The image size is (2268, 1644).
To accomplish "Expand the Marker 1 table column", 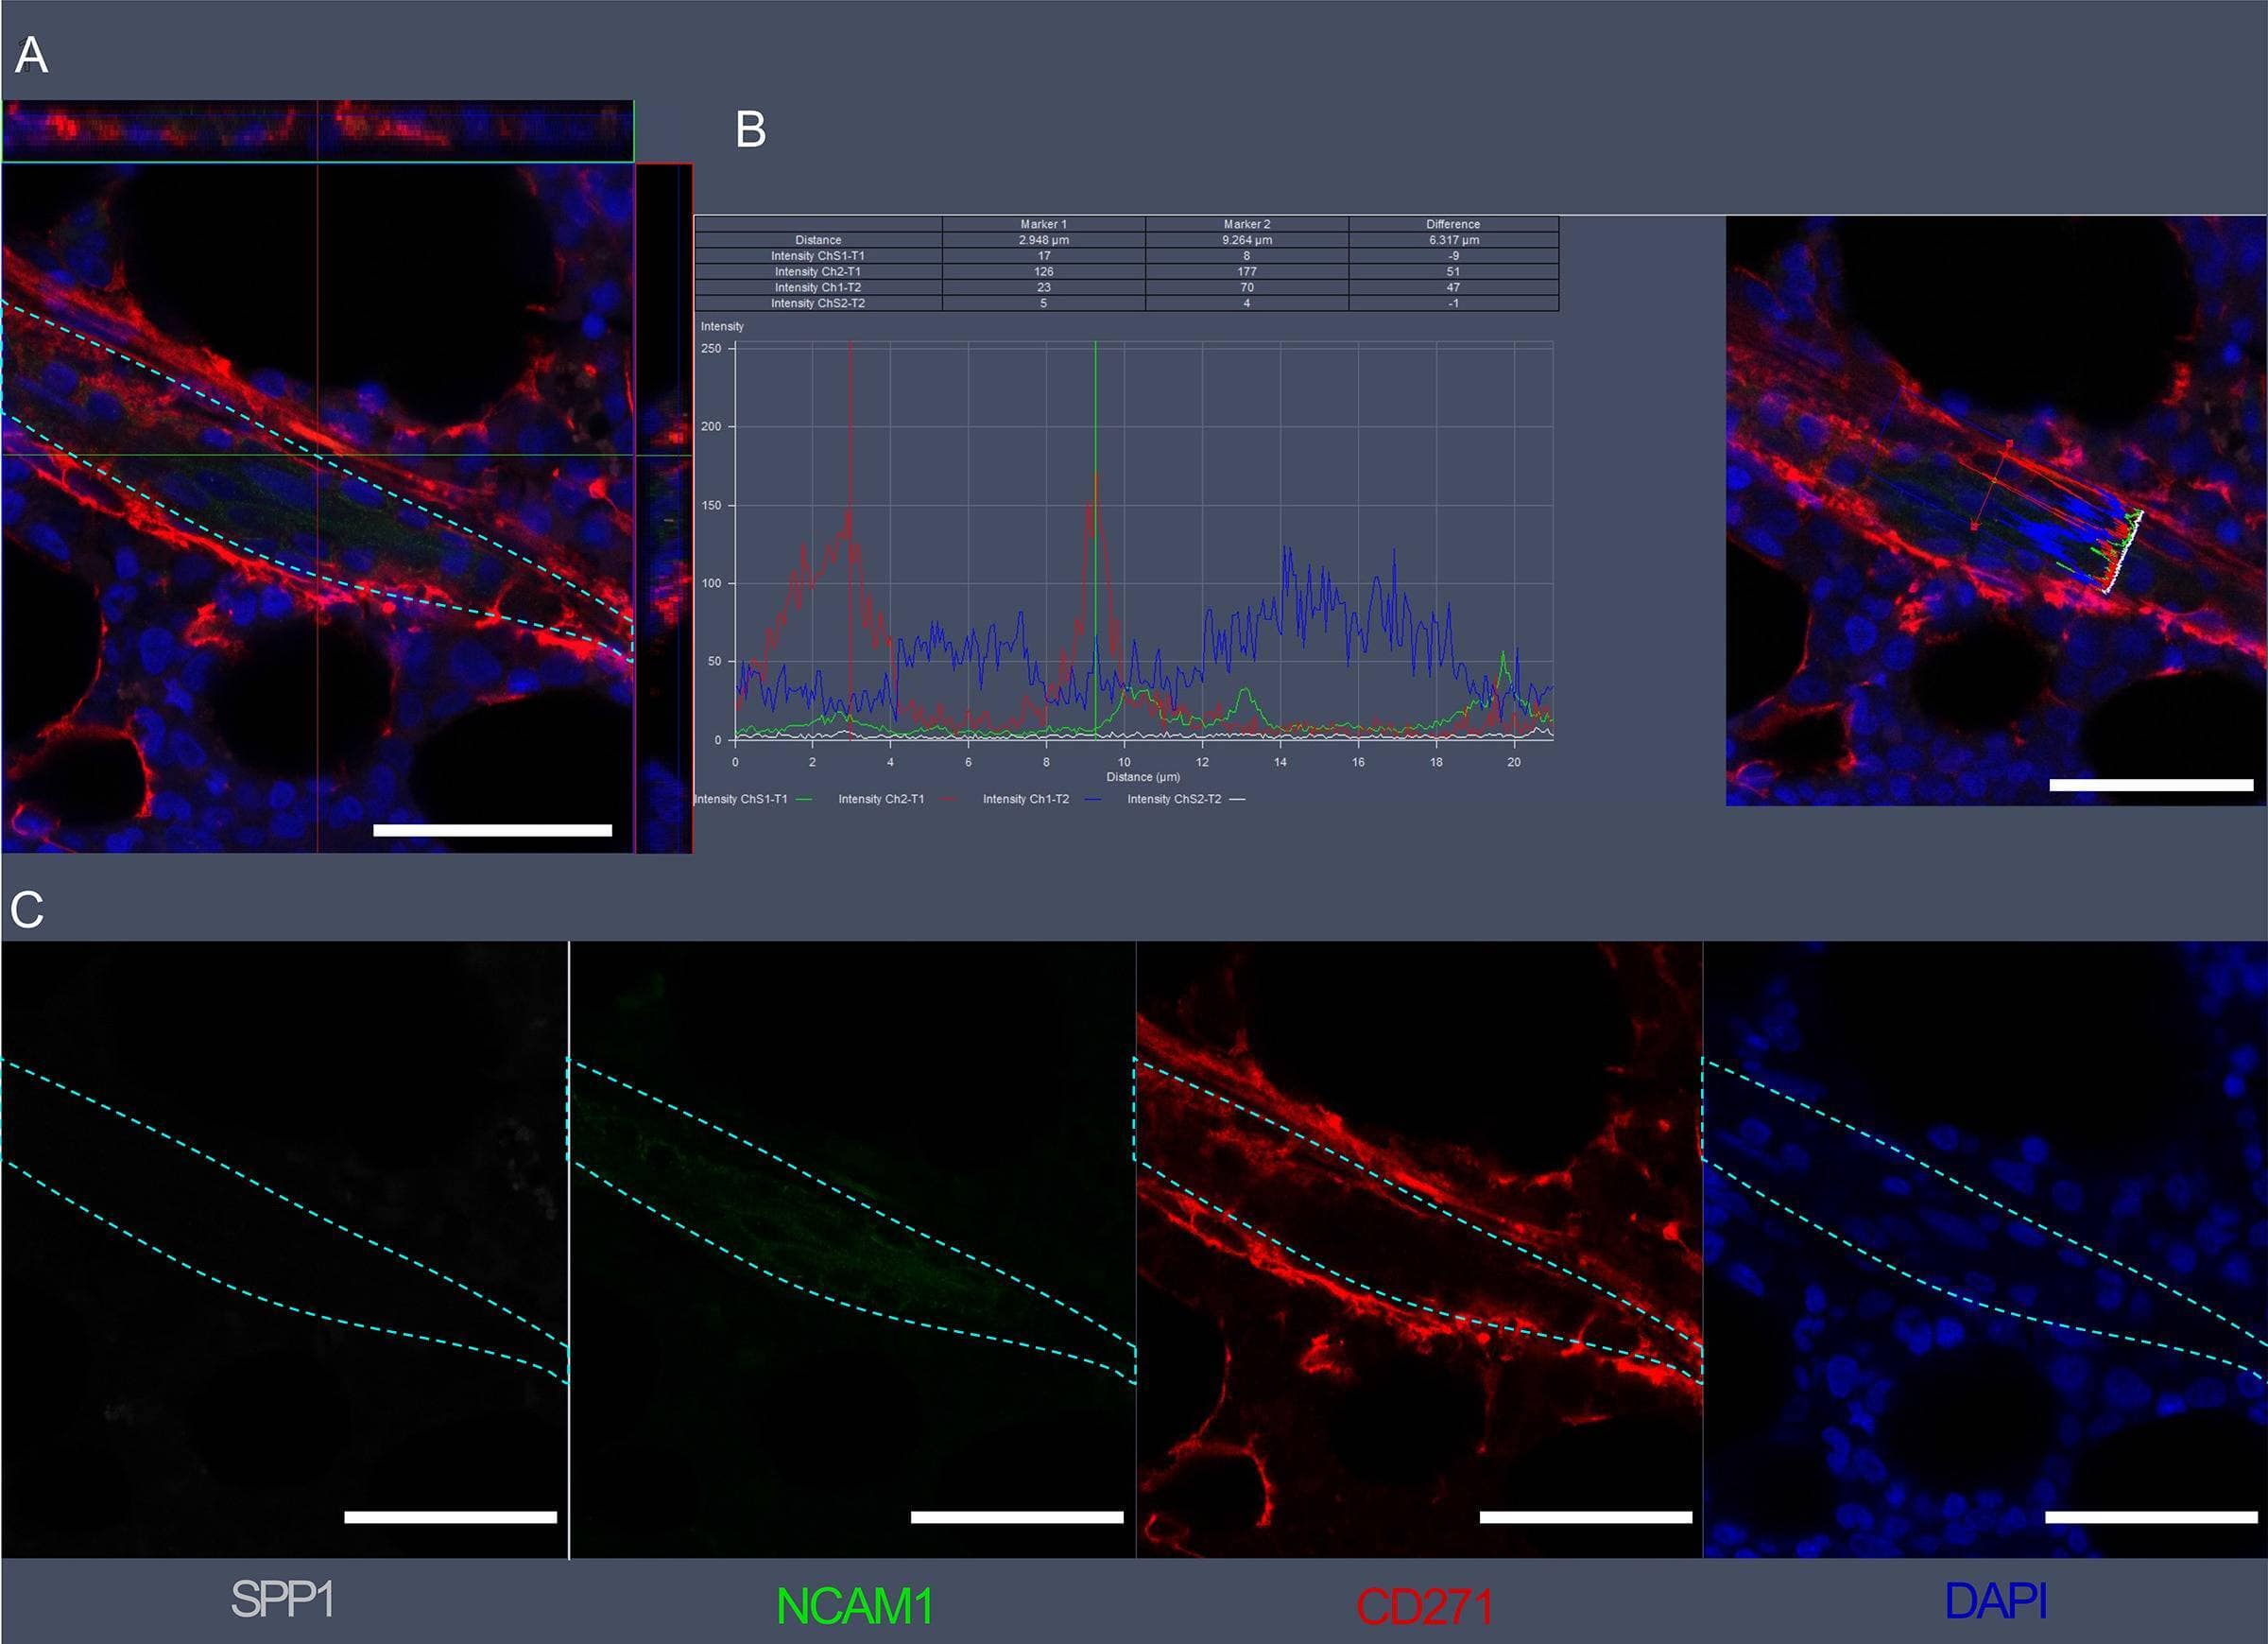I will pyautogui.click(x=1040, y=224).
